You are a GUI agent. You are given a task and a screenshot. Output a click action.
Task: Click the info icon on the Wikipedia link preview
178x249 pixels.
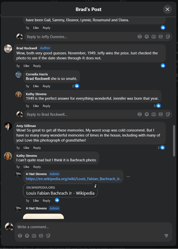coord(95,186)
